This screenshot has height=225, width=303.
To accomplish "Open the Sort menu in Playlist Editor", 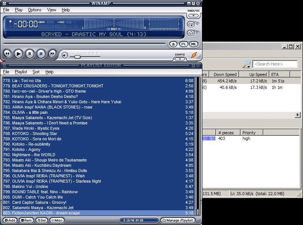I will point(36,72).
